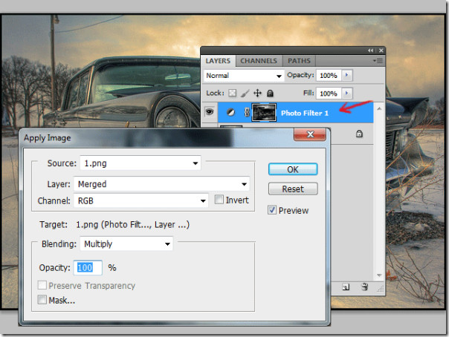The height and width of the screenshot is (337, 449).
Task: Toggle visibility of Photo Filter 1 layer
Action: point(210,112)
